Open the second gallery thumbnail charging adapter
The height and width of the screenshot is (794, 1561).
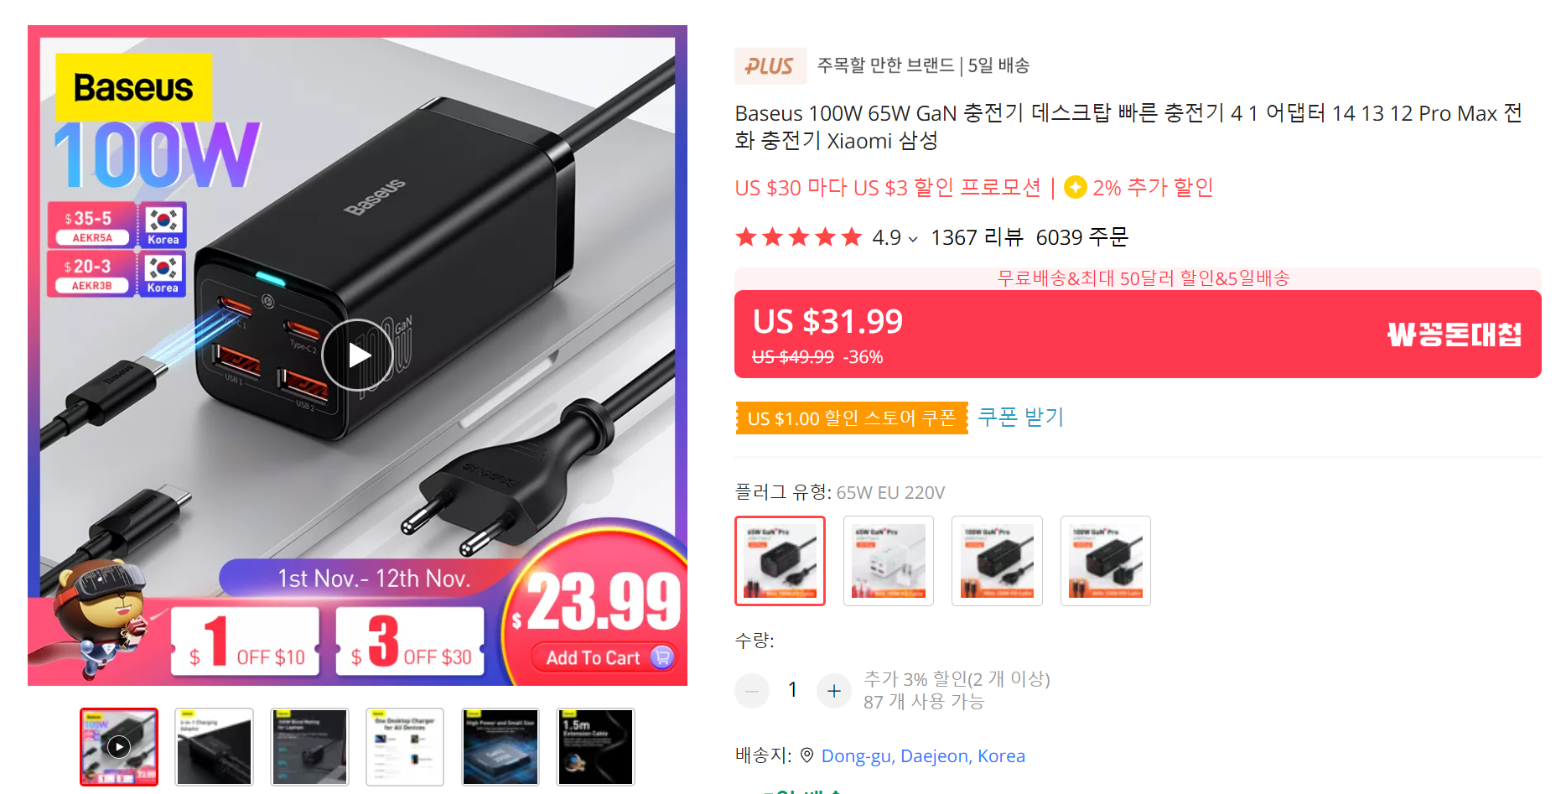214,747
